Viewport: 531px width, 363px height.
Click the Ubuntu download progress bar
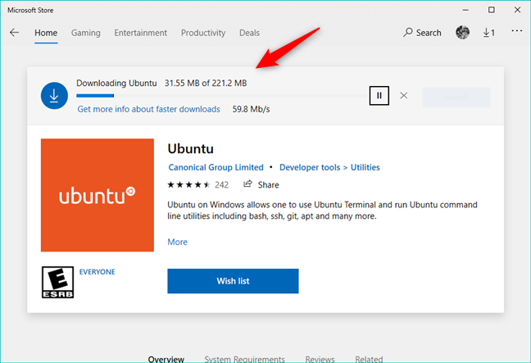coord(223,96)
